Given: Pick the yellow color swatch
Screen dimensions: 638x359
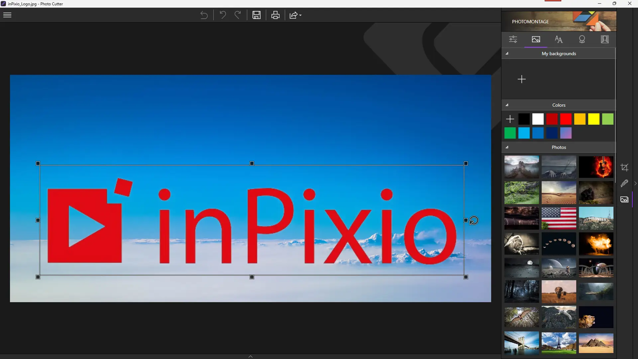Looking at the screenshot, I should [x=593, y=119].
